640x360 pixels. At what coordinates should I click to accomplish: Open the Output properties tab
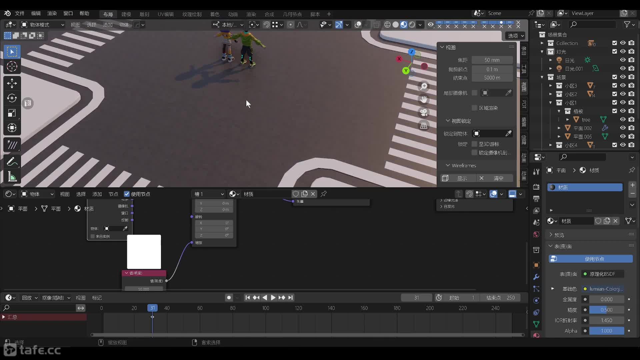click(x=536, y=199)
